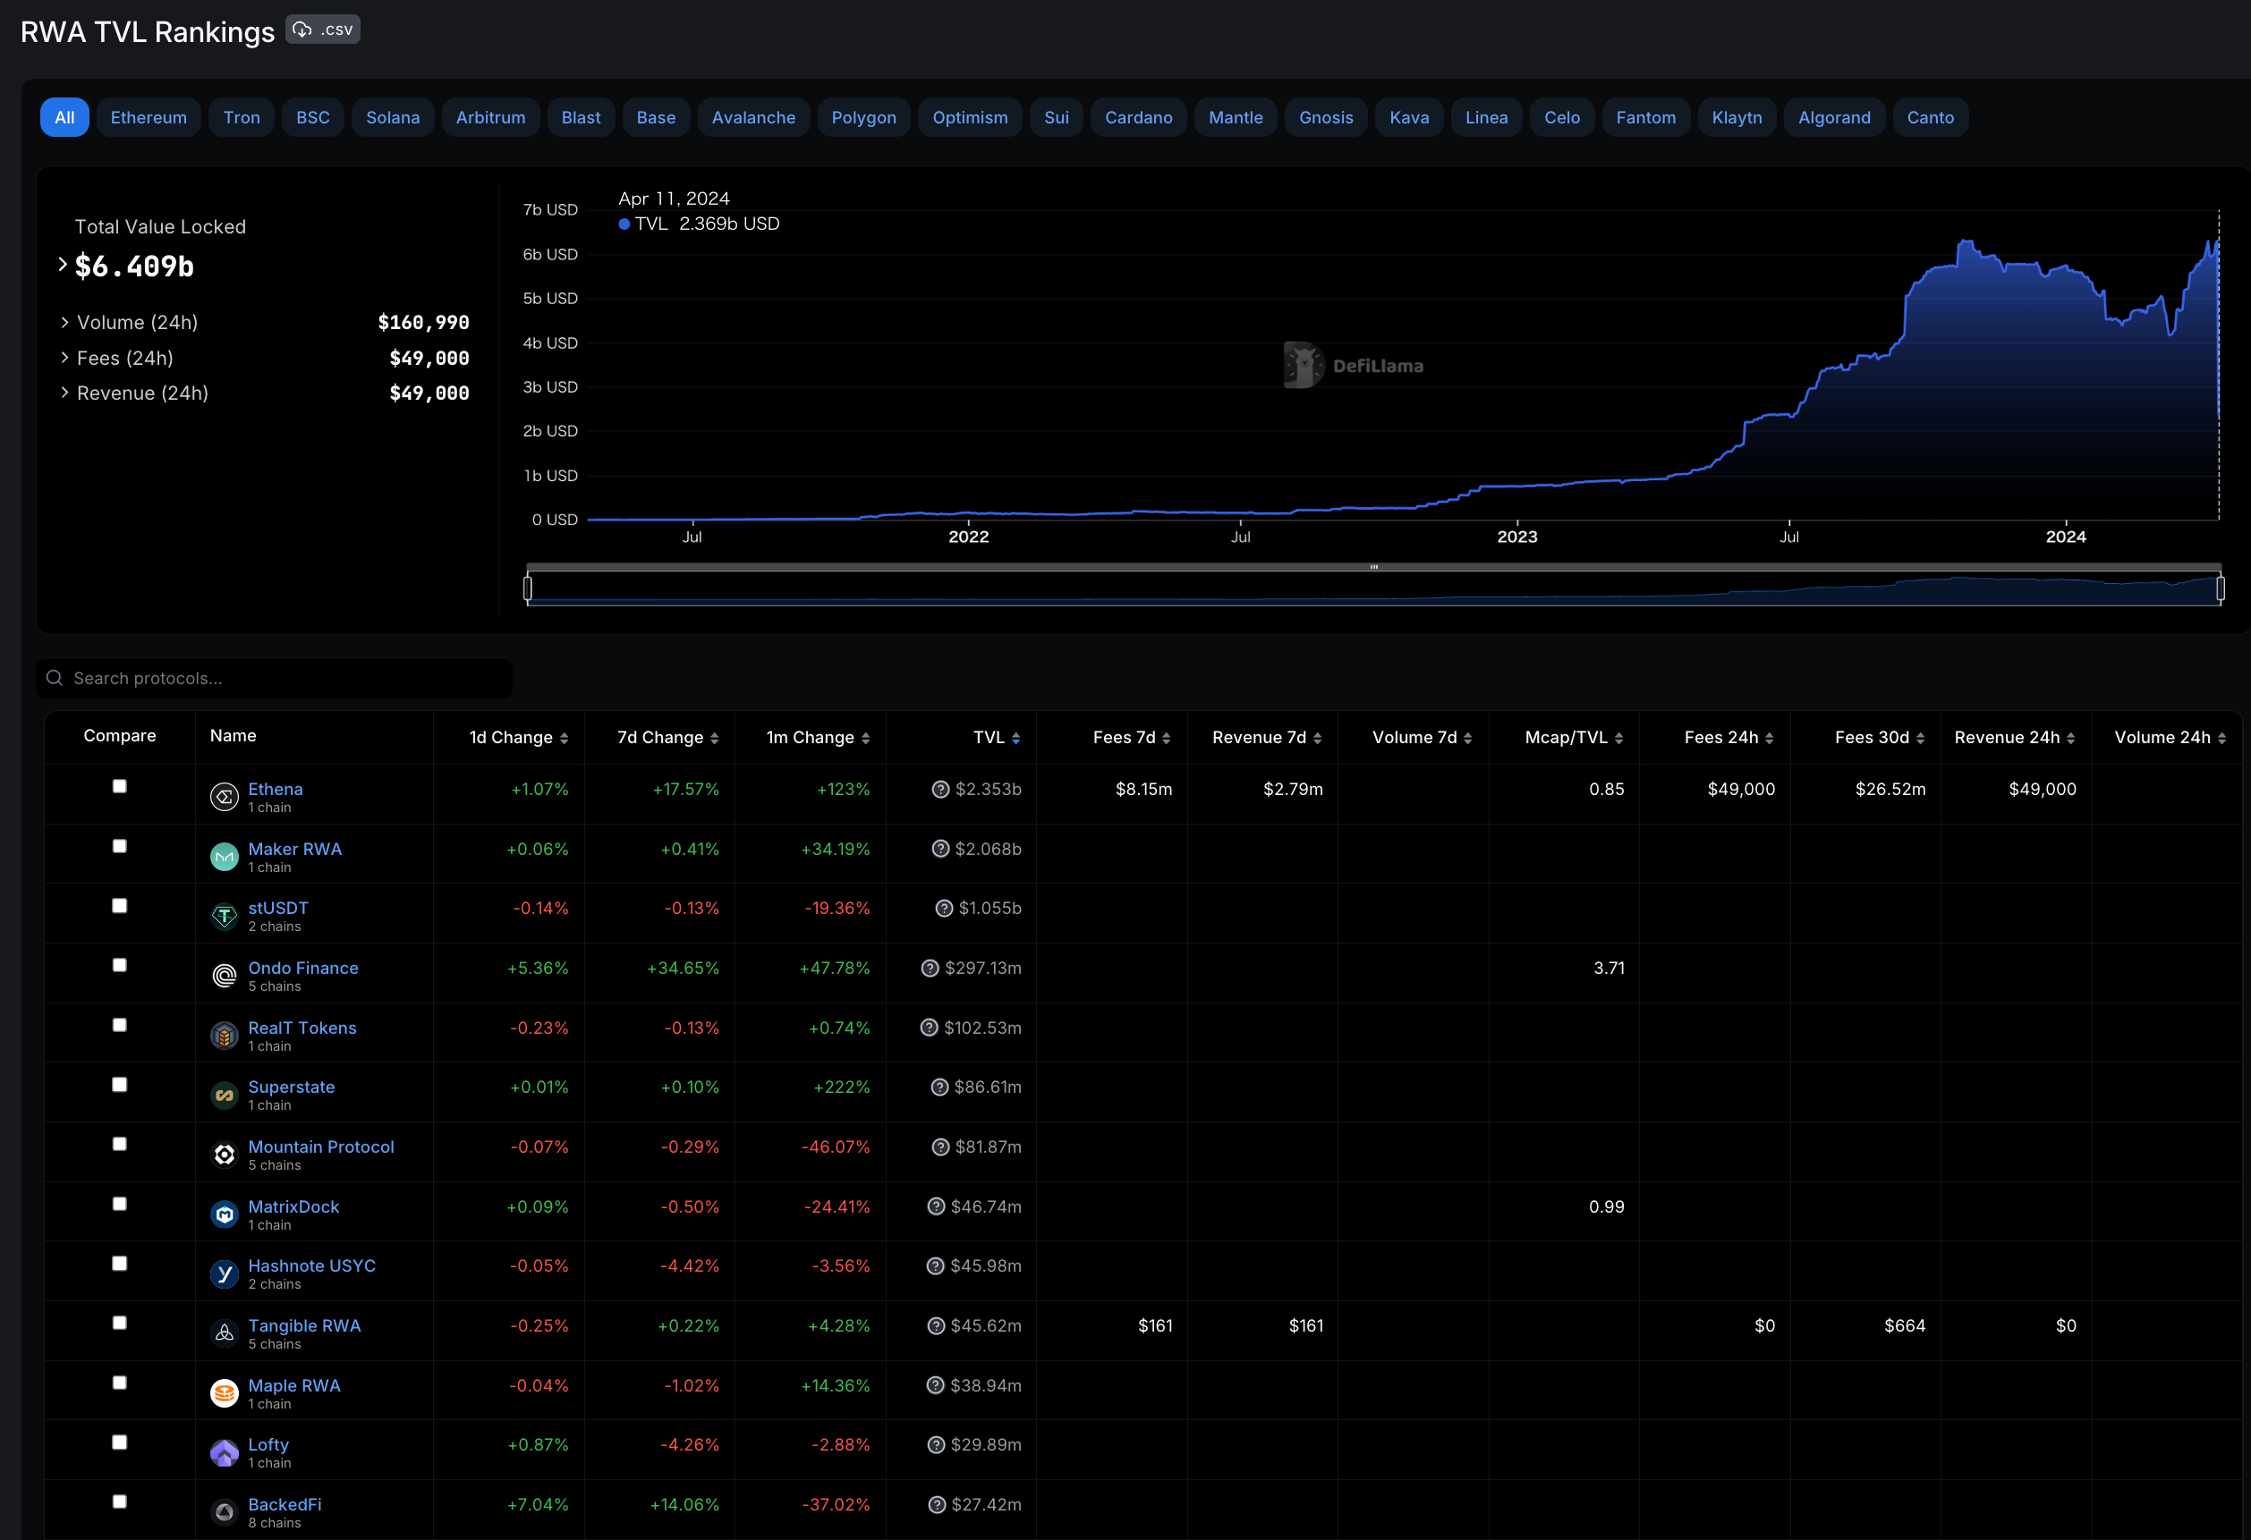The height and width of the screenshot is (1540, 2251).
Task: Click the MatrixDock TVL info icon
Action: [x=936, y=1207]
